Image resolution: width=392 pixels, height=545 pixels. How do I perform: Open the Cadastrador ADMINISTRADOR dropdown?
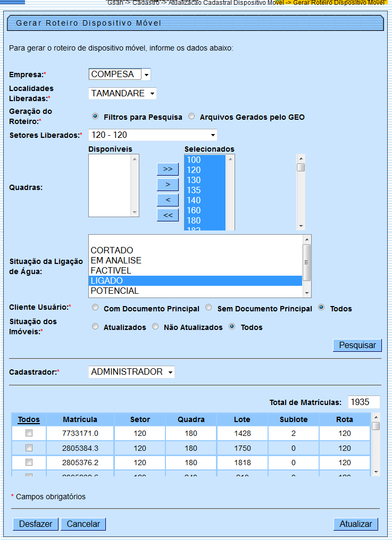(x=131, y=372)
